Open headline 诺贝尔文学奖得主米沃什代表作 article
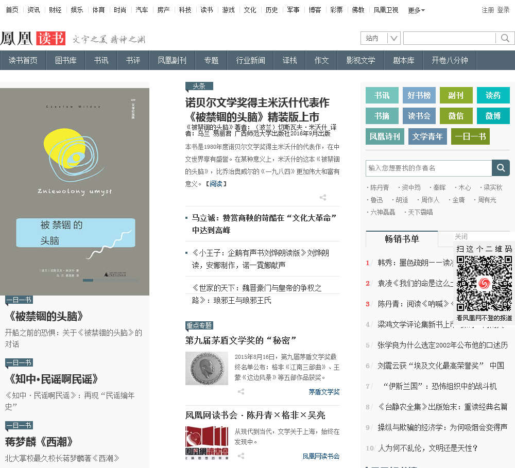515x468 pixels. point(257,109)
